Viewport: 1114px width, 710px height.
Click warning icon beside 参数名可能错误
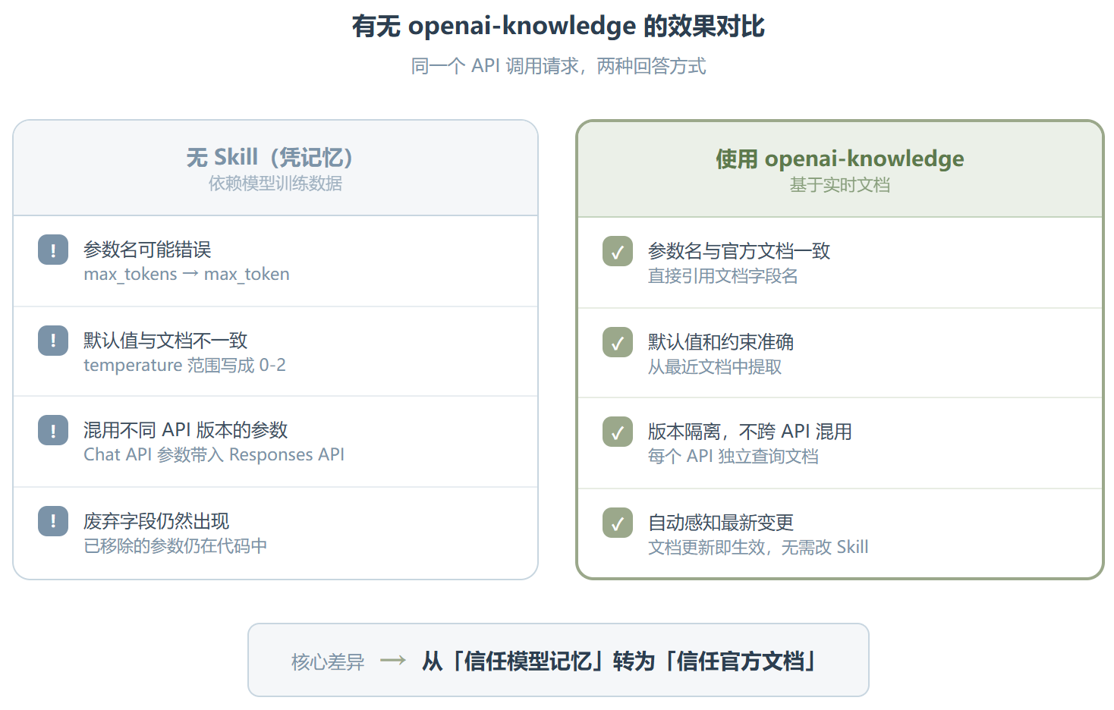click(53, 250)
